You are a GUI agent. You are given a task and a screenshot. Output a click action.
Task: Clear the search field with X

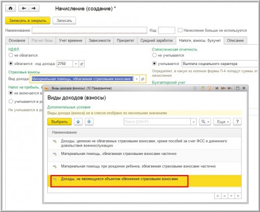(x=193, y=122)
